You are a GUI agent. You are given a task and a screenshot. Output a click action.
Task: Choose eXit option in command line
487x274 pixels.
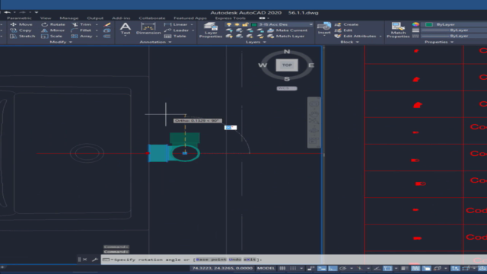coord(250,260)
